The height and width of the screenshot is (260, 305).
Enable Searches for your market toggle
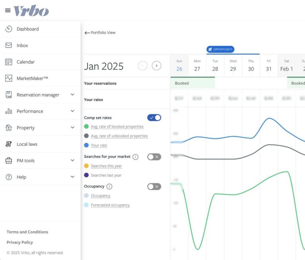pos(154,157)
